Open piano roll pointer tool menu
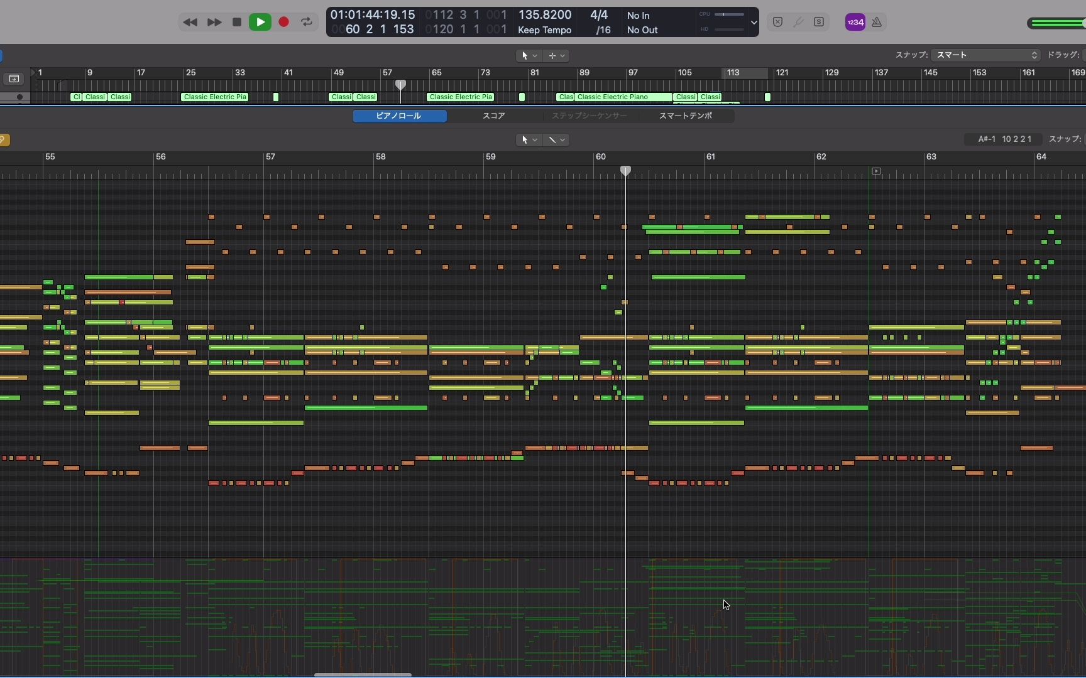Viewport: 1086px width, 678px height. click(528, 140)
